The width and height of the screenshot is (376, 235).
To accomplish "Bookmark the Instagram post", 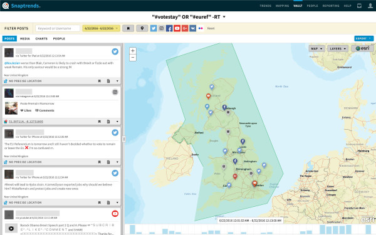I will coord(99,122).
